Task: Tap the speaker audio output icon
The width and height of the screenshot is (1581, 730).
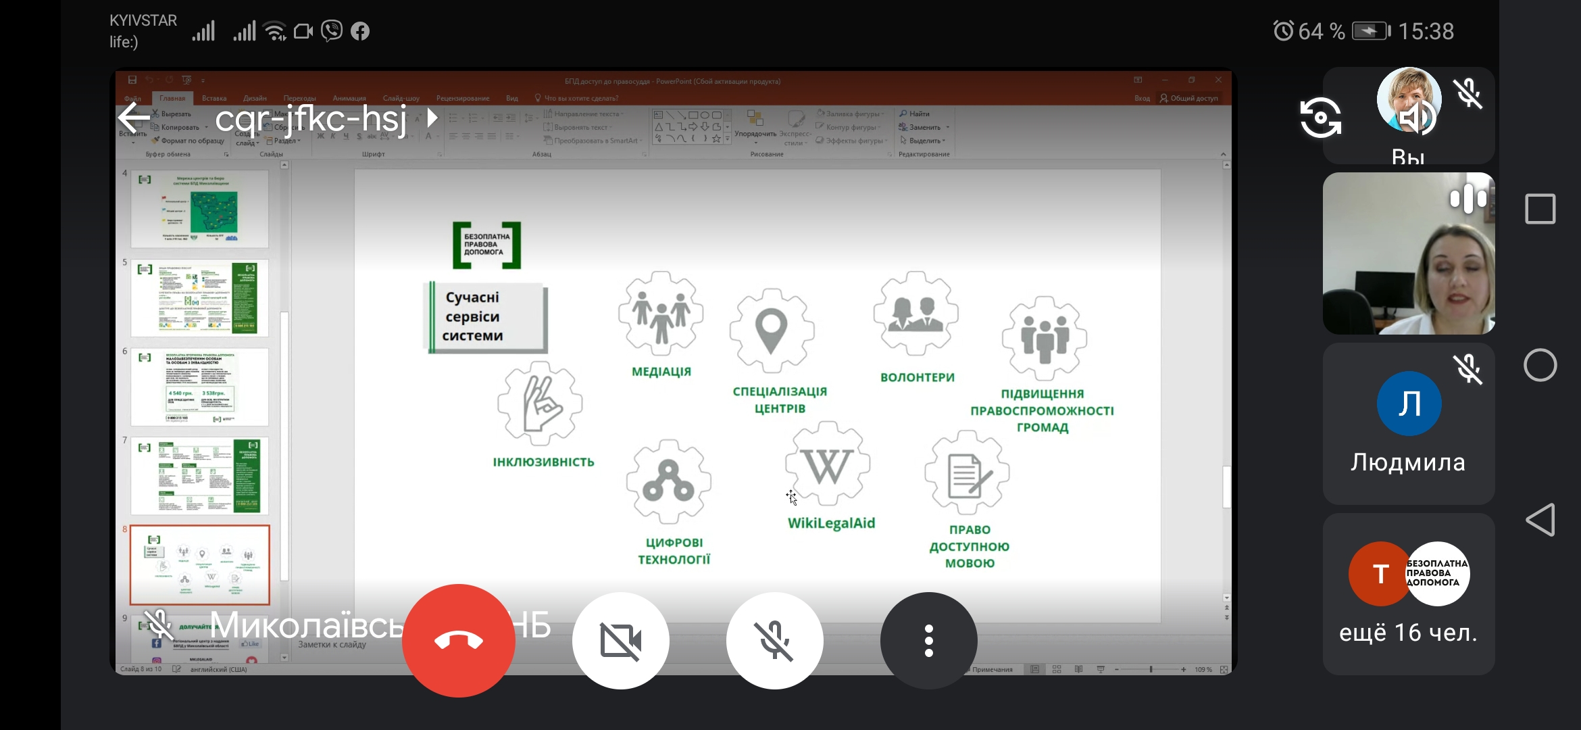Action: click(1417, 118)
